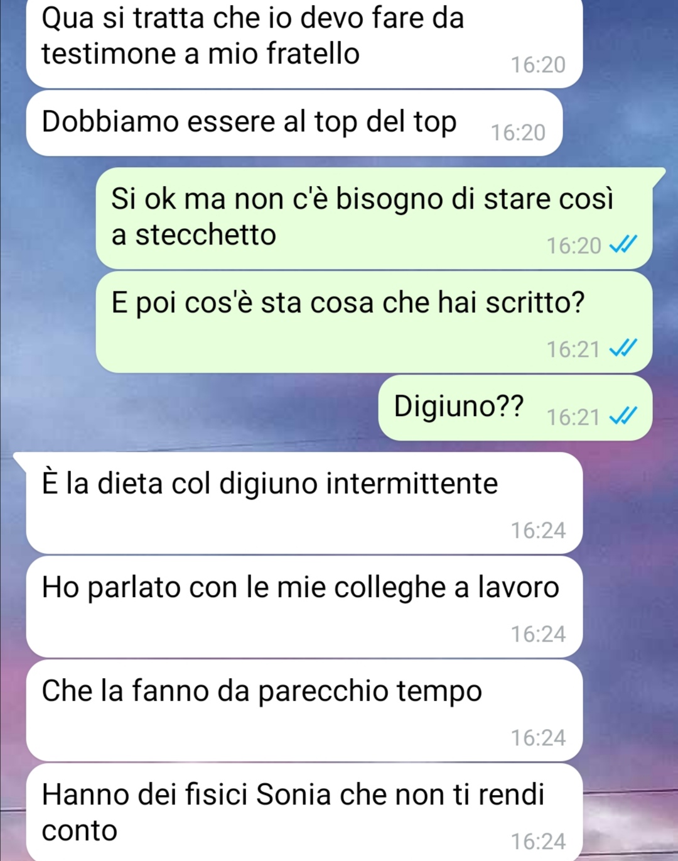
Task: Tap the 16:24 timestamp under 'parecchio tempo'
Action: [538, 738]
